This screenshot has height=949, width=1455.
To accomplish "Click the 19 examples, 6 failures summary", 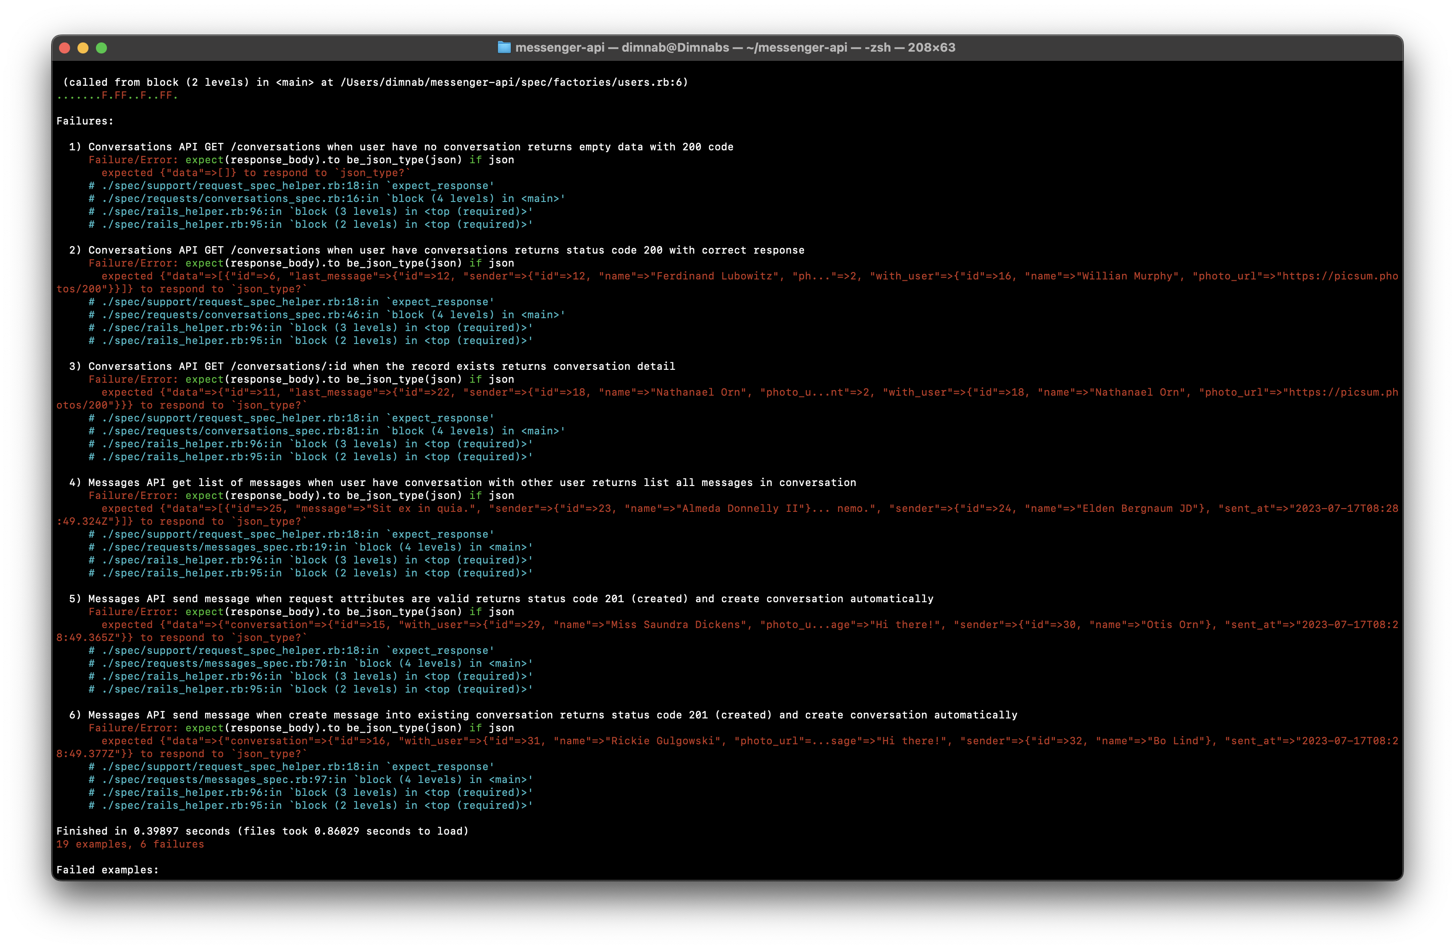I will pyautogui.click(x=130, y=844).
